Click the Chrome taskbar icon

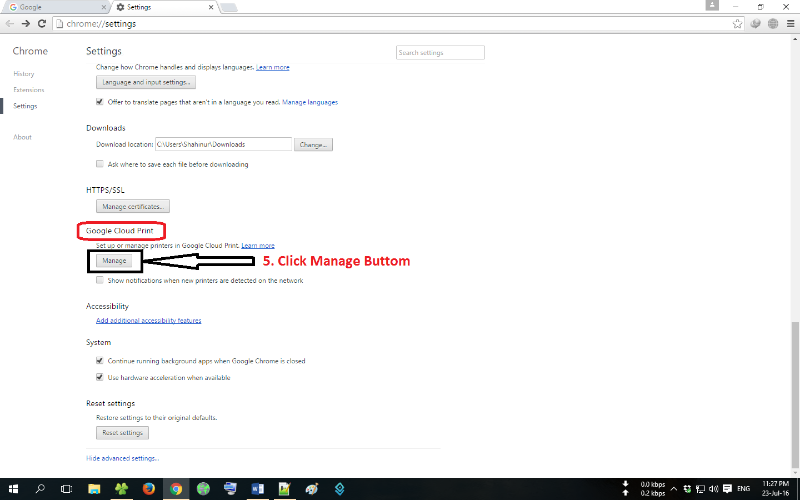[176, 489]
